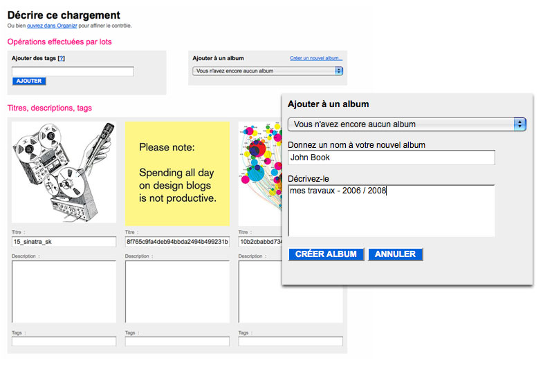Click 'Créer un nouvel album...' link
The image size is (543, 371).
(x=316, y=58)
